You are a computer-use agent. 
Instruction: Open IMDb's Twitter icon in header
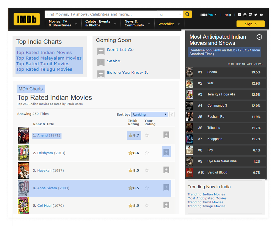coord(256,15)
